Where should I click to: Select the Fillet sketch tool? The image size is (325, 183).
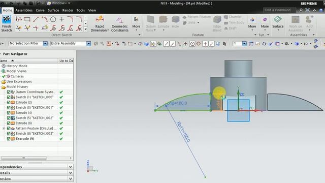(x=71, y=19)
